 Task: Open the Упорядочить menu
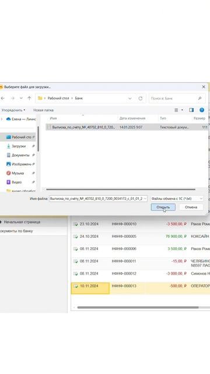coord(13,110)
